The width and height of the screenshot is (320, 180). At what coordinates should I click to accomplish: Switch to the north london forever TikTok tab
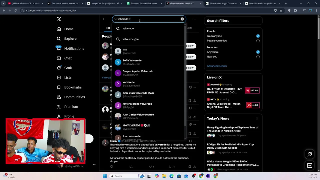pyautogui.click(x=65, y=3)
